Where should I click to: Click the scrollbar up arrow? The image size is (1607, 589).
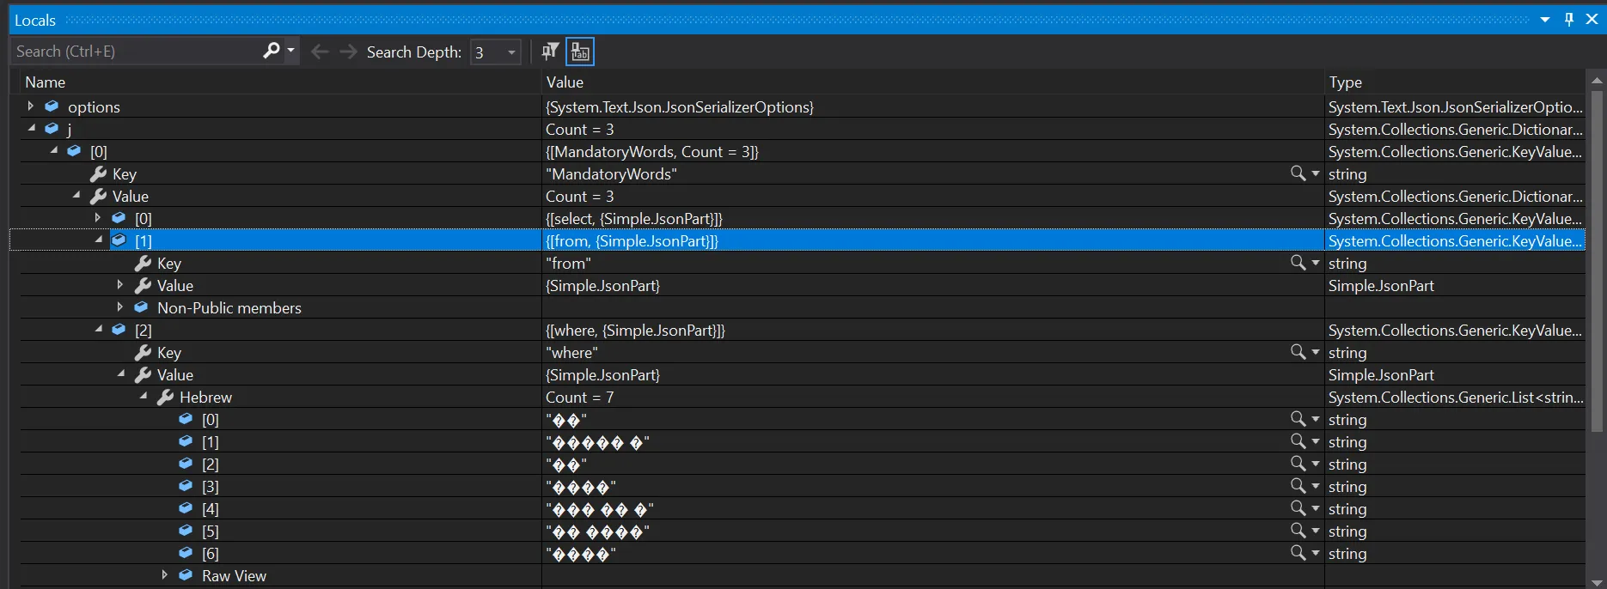[x=1597, y=81]
